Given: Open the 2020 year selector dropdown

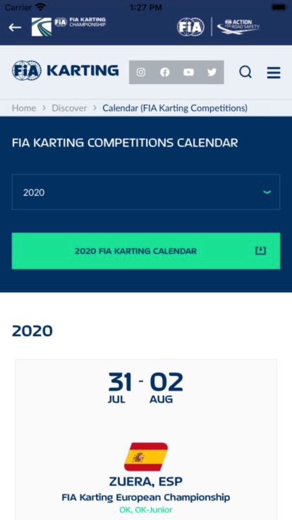Looking at the screenshot, I should point(146,192).
